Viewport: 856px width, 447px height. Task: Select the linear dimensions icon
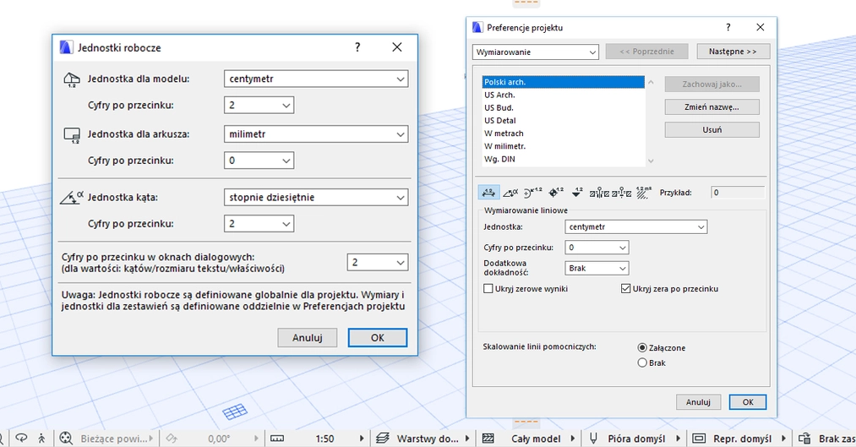click(488, 192)
